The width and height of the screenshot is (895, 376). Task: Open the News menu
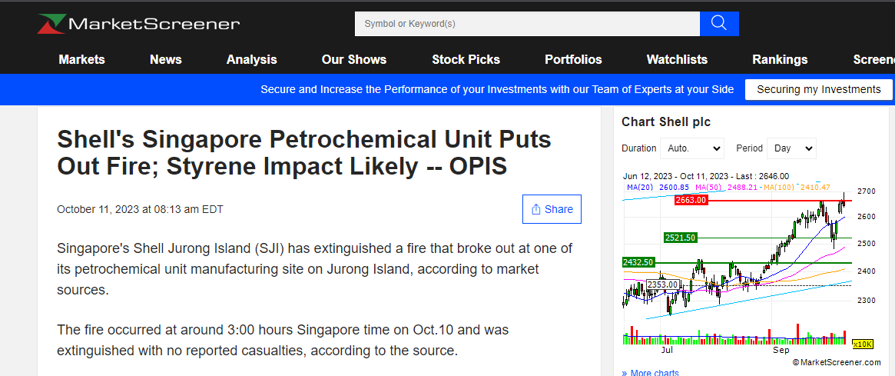166,59
